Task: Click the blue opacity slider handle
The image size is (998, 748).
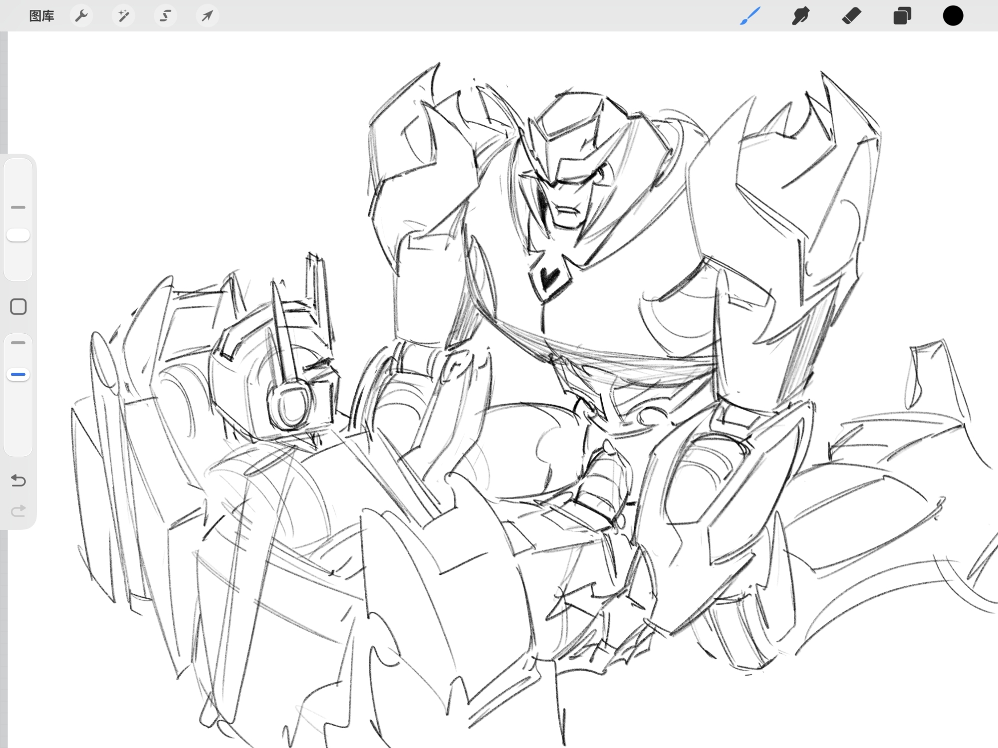Action: click(x=18, y=374)
